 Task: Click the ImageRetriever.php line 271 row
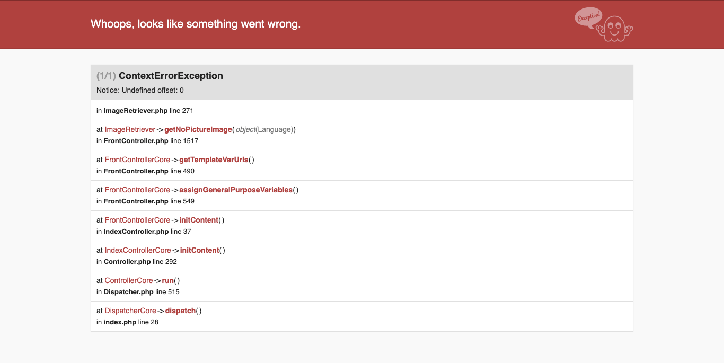145,110
